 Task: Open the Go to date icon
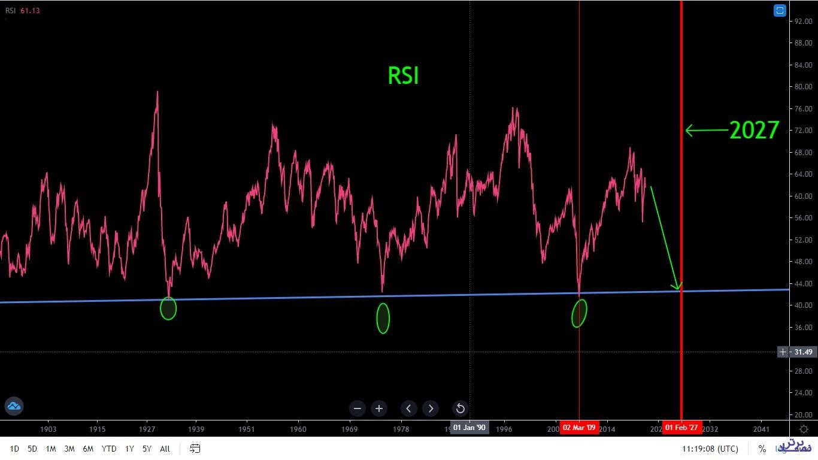[195, 449]
